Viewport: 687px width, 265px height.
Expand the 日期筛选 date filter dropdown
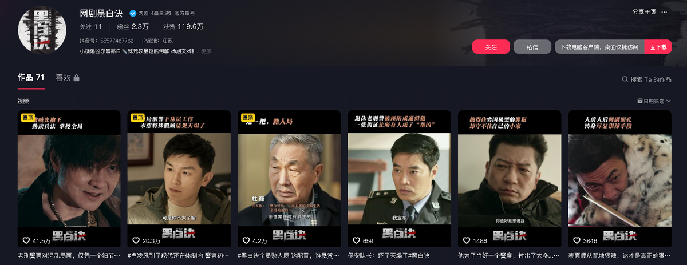(650, 101)
